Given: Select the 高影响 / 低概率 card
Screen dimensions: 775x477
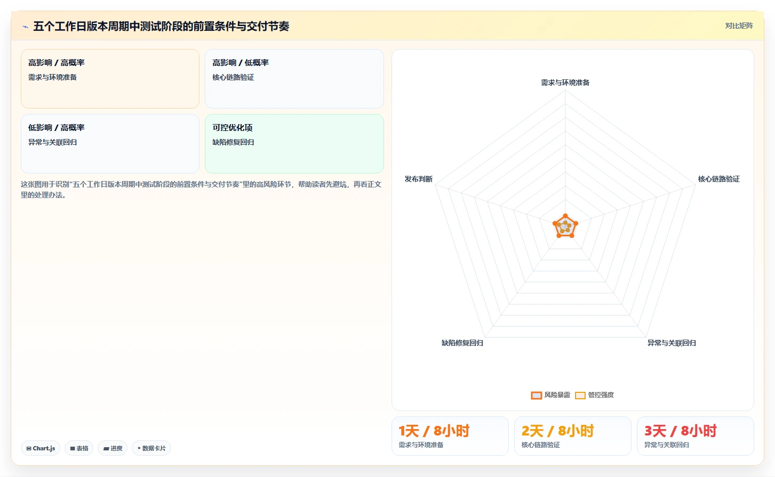Looking at the screenshot, I should click(294, 79).
